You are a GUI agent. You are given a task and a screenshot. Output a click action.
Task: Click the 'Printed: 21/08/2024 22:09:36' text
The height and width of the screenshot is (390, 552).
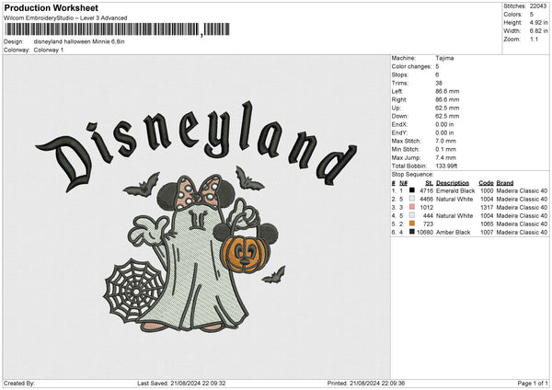(366, 383)
